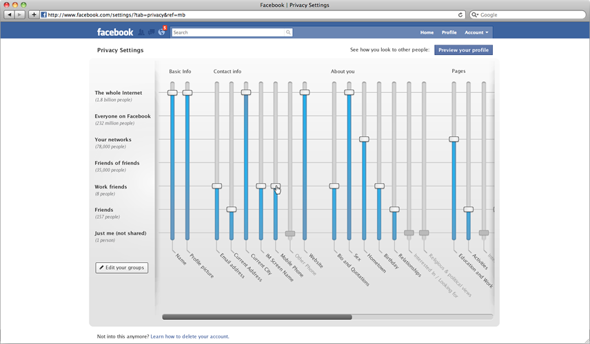Open the Account dropdown menu

coord(476,32)
